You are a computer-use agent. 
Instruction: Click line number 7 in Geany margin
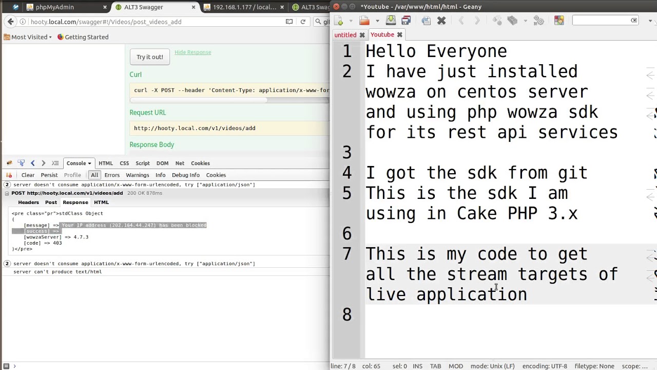[347, 254]
